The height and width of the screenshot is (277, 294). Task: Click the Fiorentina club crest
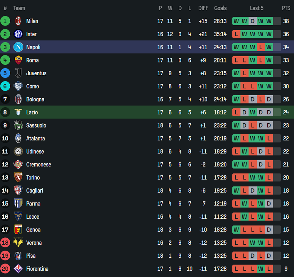[18, 269]
